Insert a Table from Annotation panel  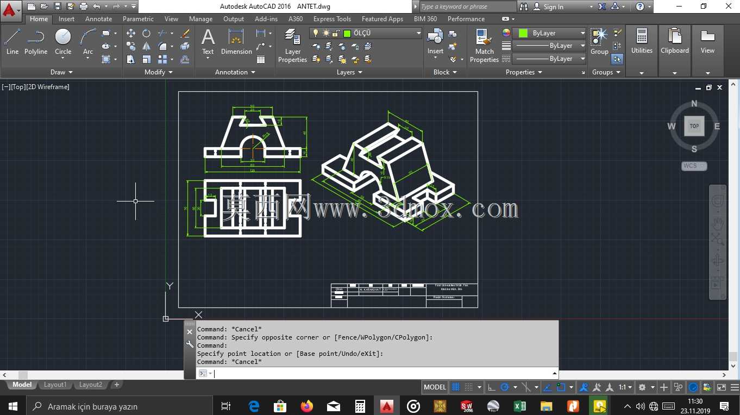click(261, 59)
